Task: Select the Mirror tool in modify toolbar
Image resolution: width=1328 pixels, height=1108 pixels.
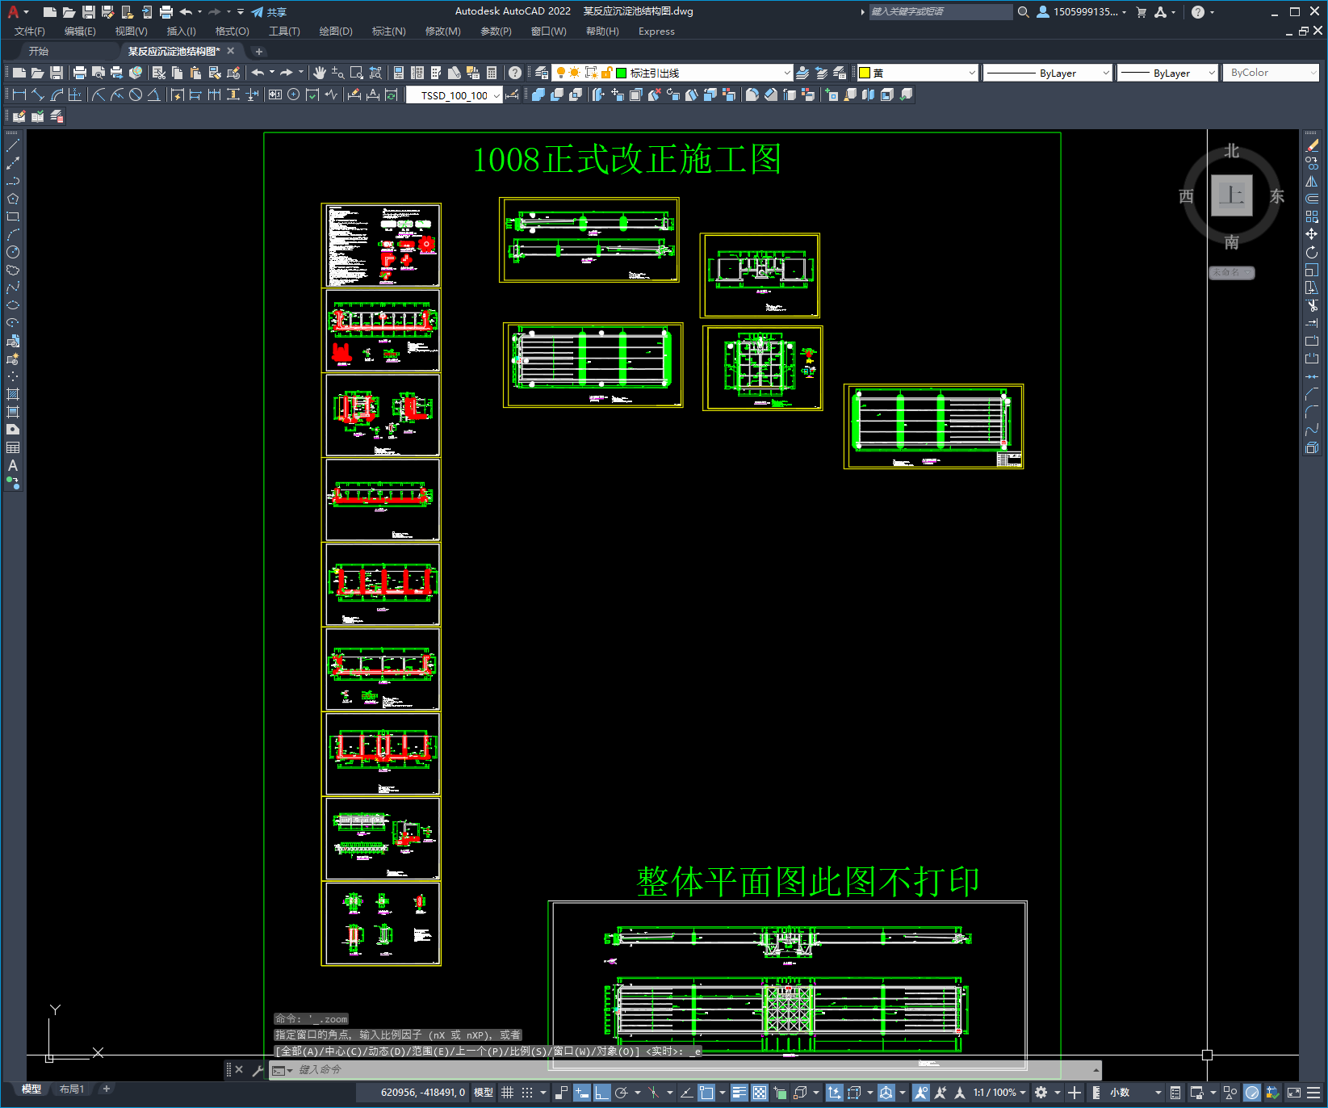Action: point(1312,181)
